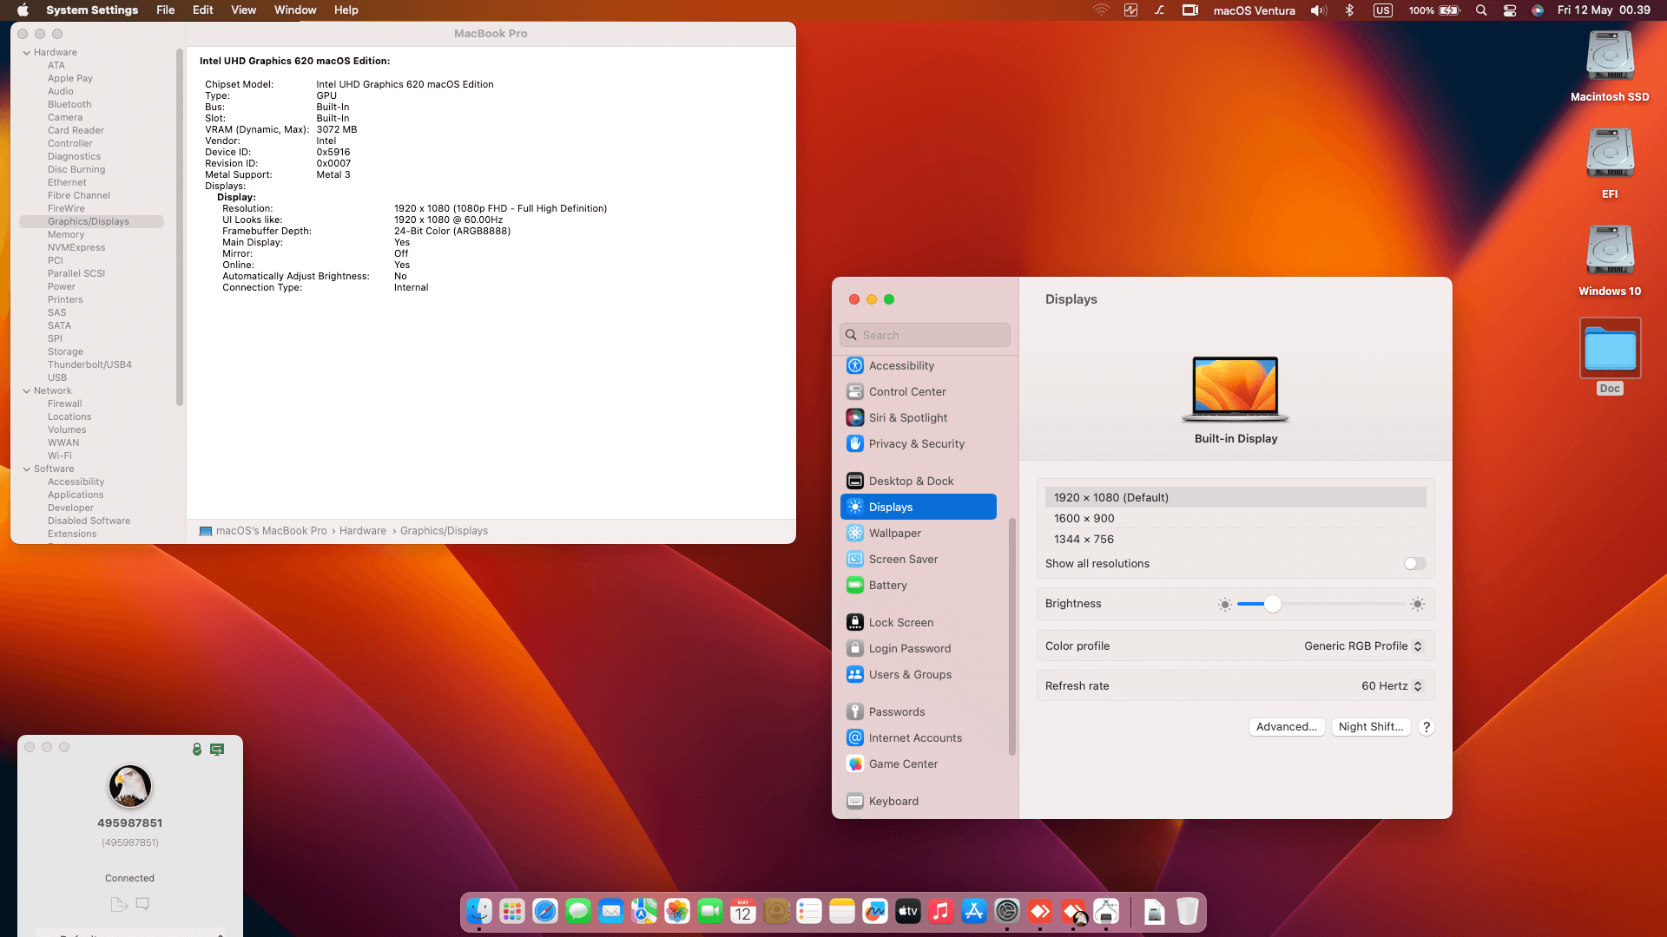
Task: Open the App Store from the Dock
Action: click(974, 912)
